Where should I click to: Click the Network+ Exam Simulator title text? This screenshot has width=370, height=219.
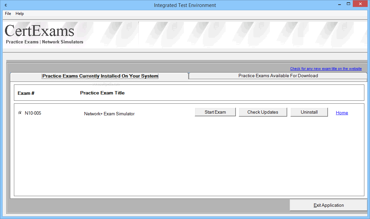pos(109,114)
